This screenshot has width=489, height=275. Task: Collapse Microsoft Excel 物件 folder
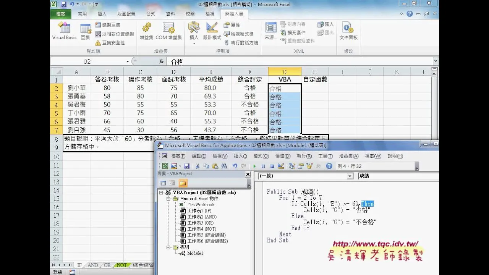point(168,199)
